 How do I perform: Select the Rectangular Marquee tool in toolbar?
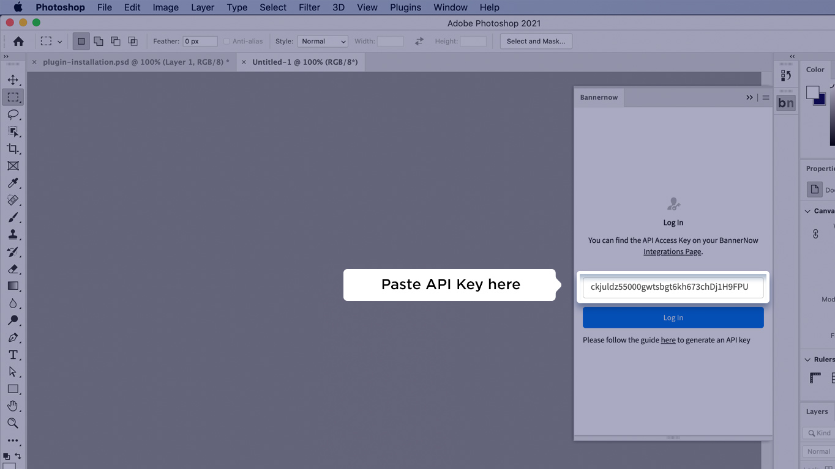pos(13,97)
